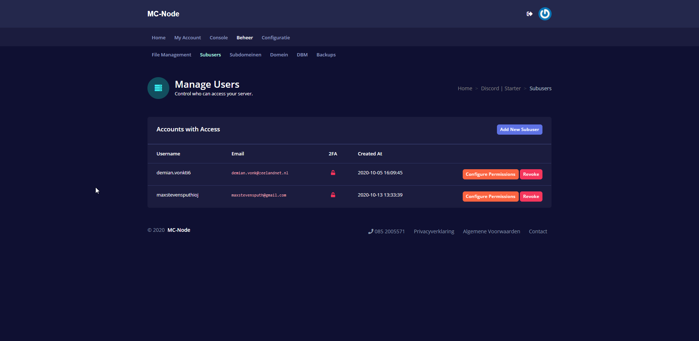Open the Privacyverklaring footer link
This screenshot has width=699, height=341.
[434, 231]
